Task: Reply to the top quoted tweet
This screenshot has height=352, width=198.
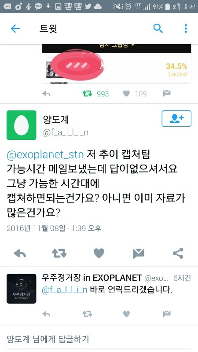Action: click(46, 94)
